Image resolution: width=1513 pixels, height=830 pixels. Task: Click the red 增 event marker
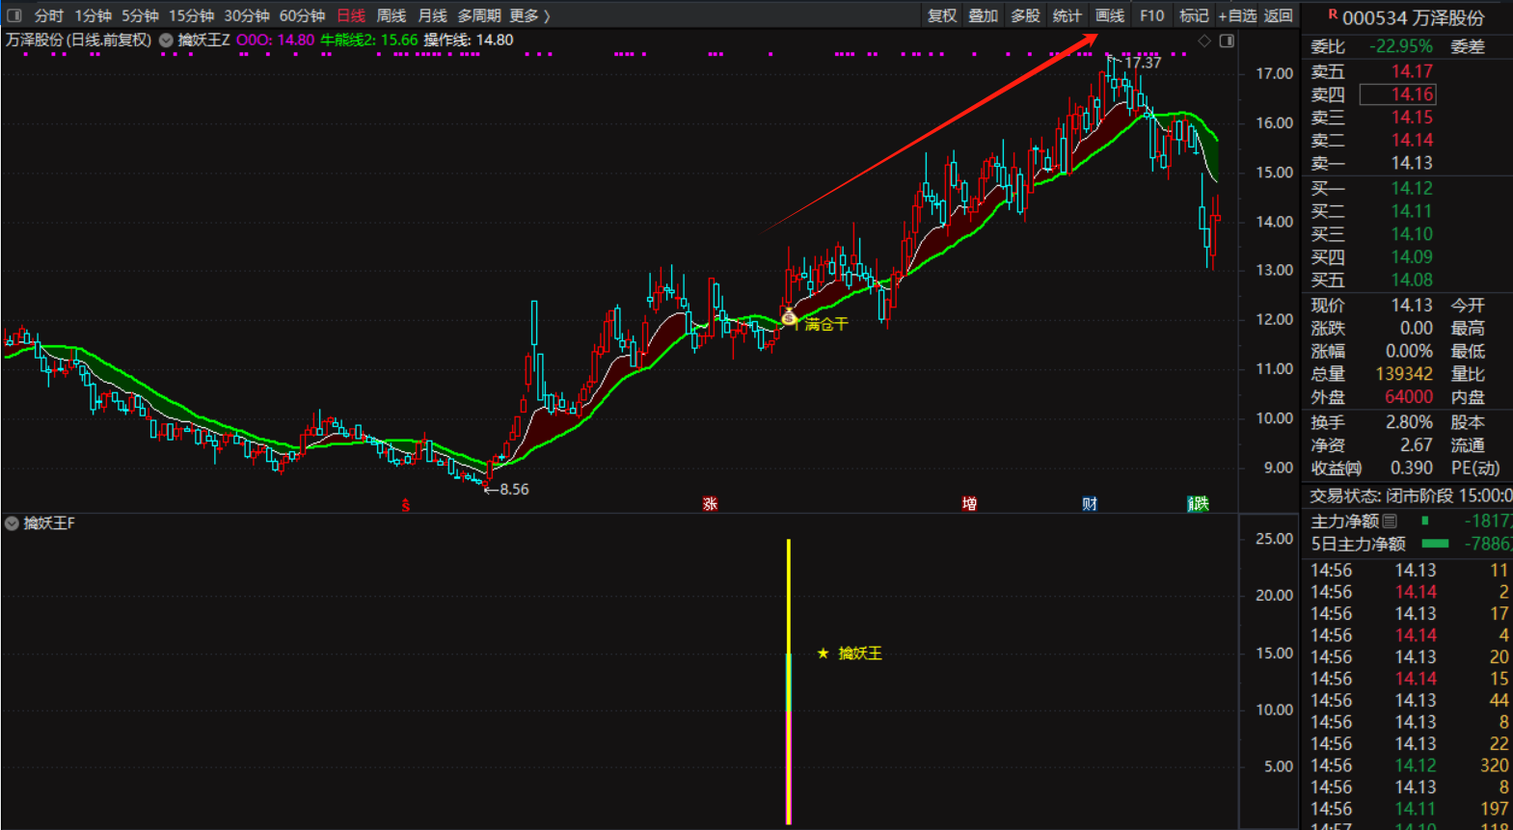(x=969, y=503)
